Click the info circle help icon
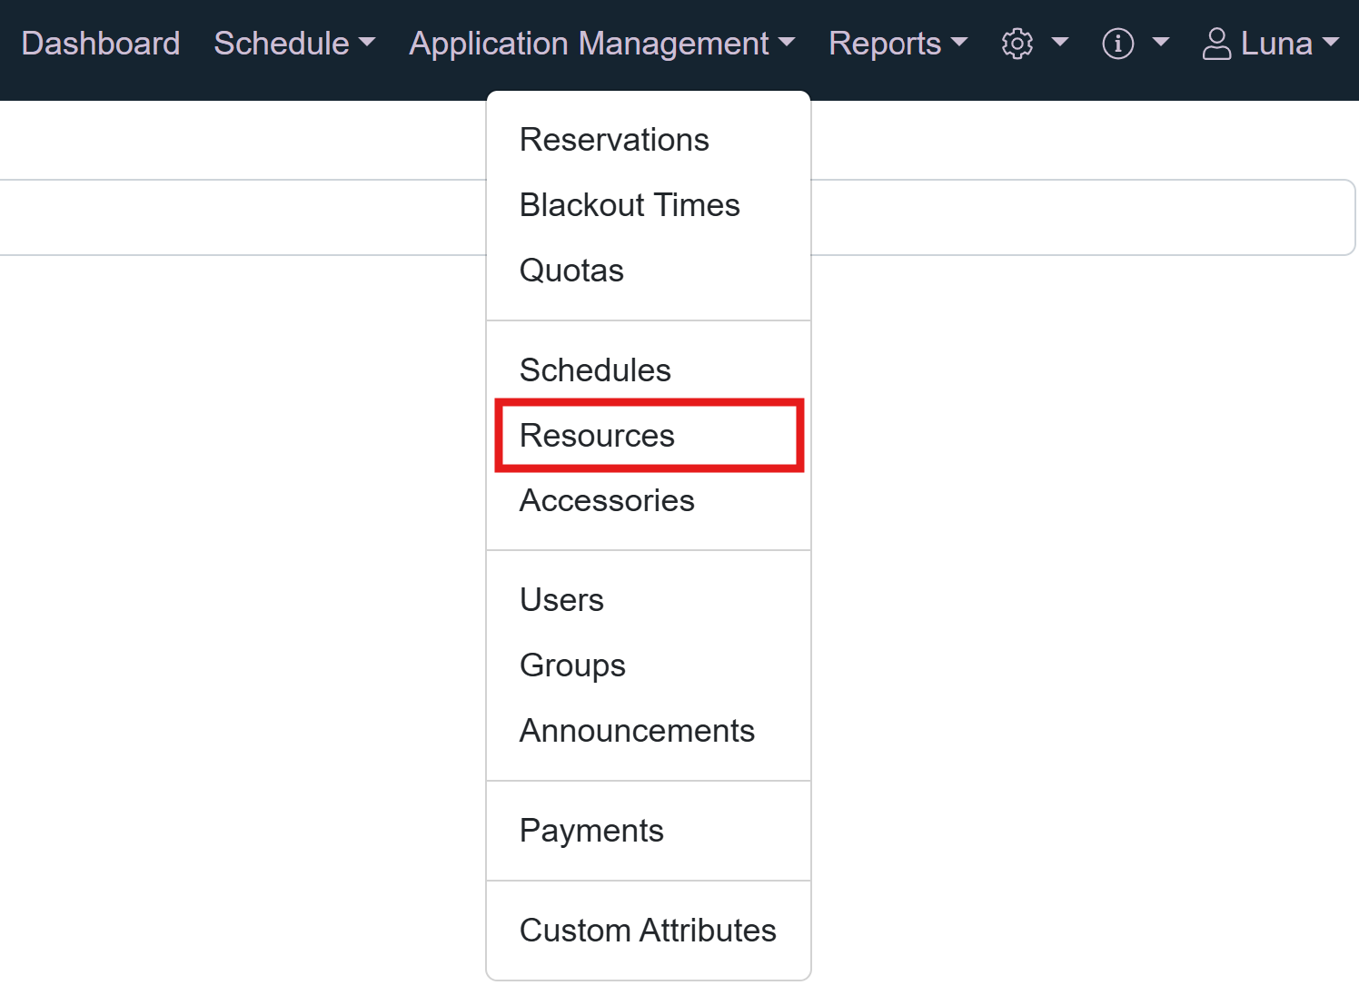The image size is (1359, 1005). 1117,44
